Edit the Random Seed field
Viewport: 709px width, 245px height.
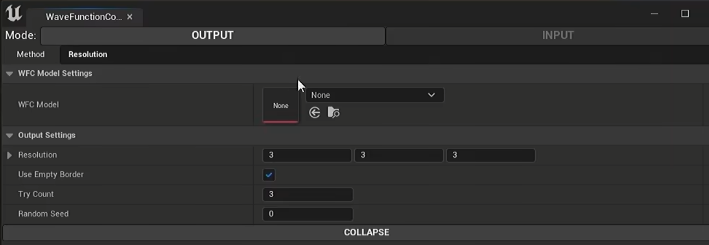tap(308, 214)
